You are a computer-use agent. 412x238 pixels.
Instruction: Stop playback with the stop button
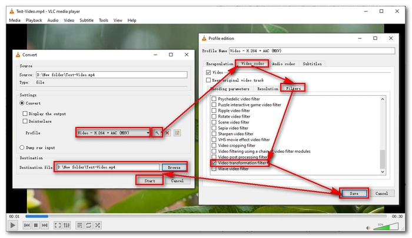pyautogui.click(x=36, y=225)
